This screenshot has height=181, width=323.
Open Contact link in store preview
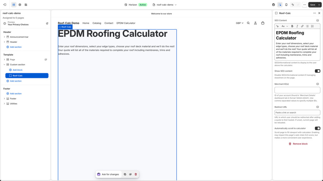(x=109, y=23)
